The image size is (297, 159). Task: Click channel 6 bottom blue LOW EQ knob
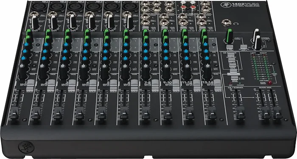tap(125, 58)
